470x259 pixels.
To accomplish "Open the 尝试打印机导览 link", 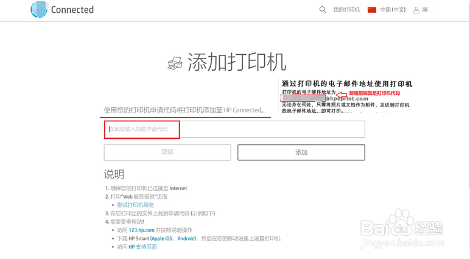I will 135,205.
